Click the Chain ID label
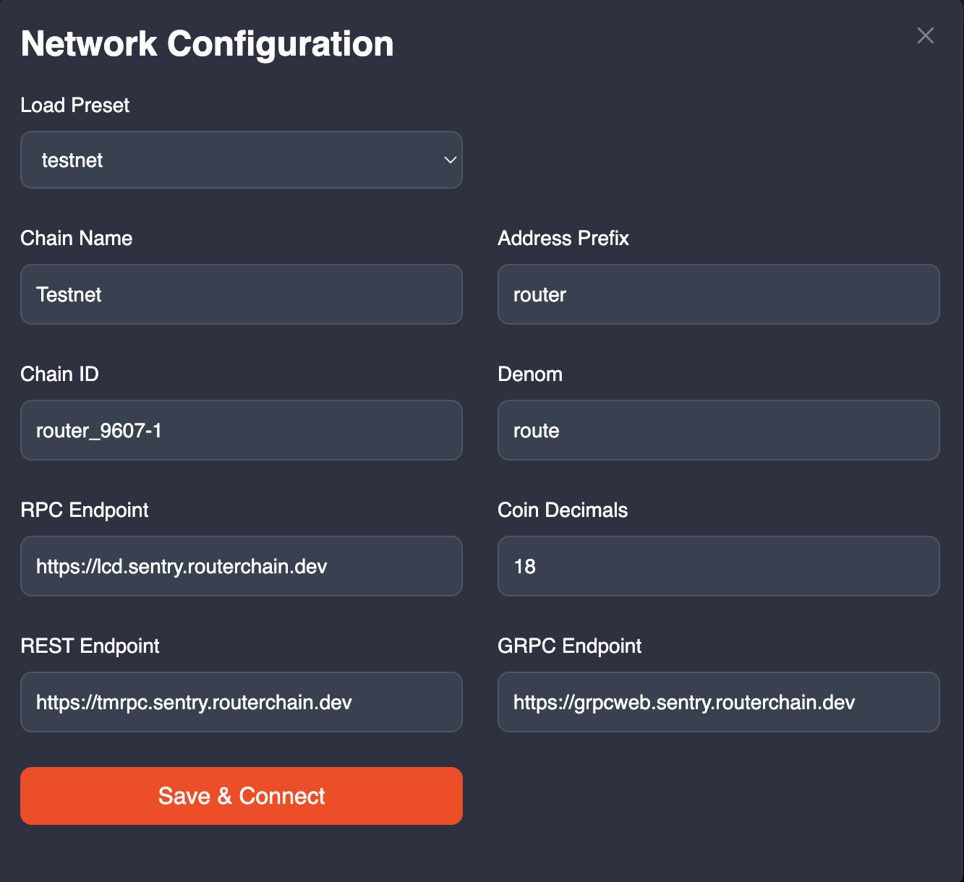 coord(59,374)
